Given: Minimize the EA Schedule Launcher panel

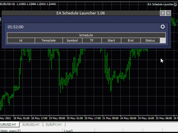Looking at the screenshot, I should 169,13.
